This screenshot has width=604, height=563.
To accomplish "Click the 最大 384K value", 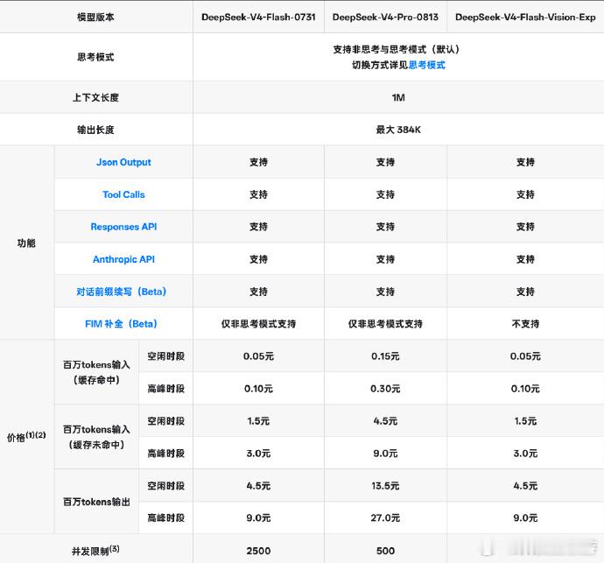I will 398,130.
